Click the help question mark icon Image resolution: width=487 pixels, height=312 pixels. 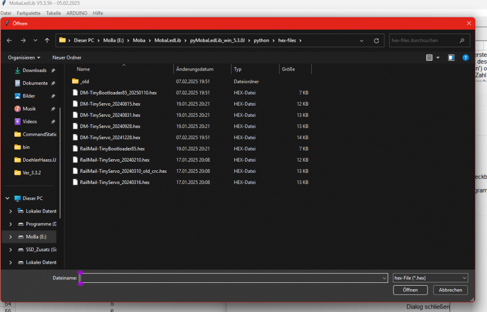tap(466, 58)
